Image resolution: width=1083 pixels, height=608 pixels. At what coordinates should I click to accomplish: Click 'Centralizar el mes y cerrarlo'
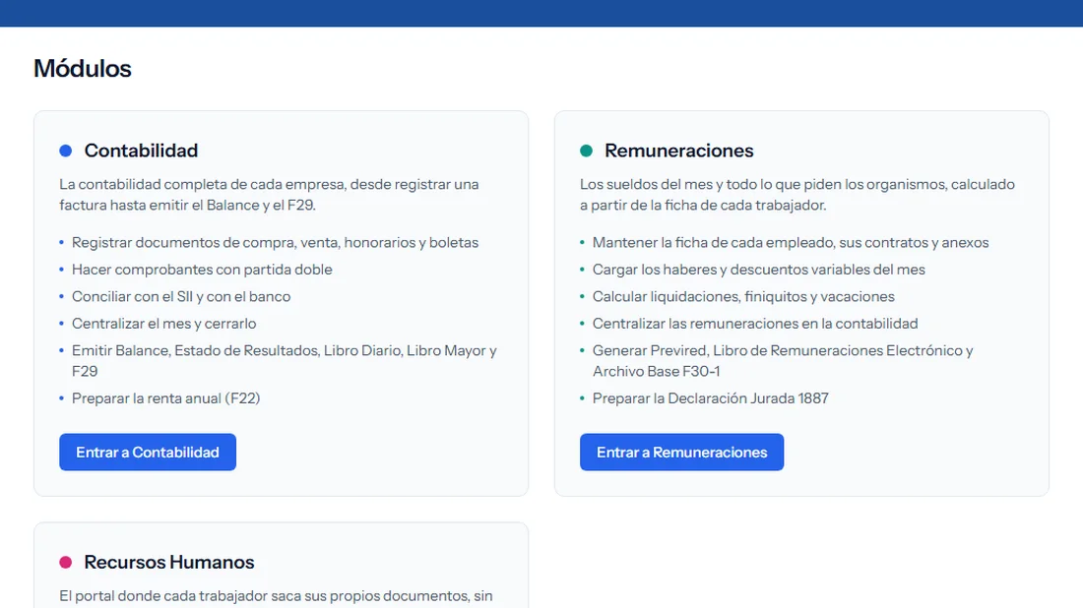[163, 323]
